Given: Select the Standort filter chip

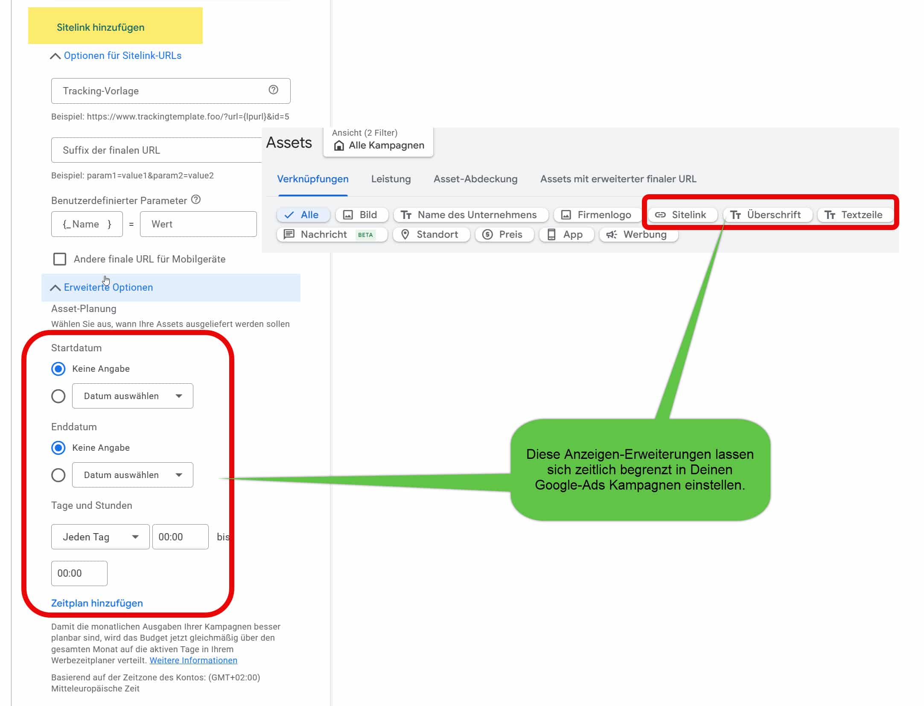Looking at the screenshot, I should click(431, 234).
